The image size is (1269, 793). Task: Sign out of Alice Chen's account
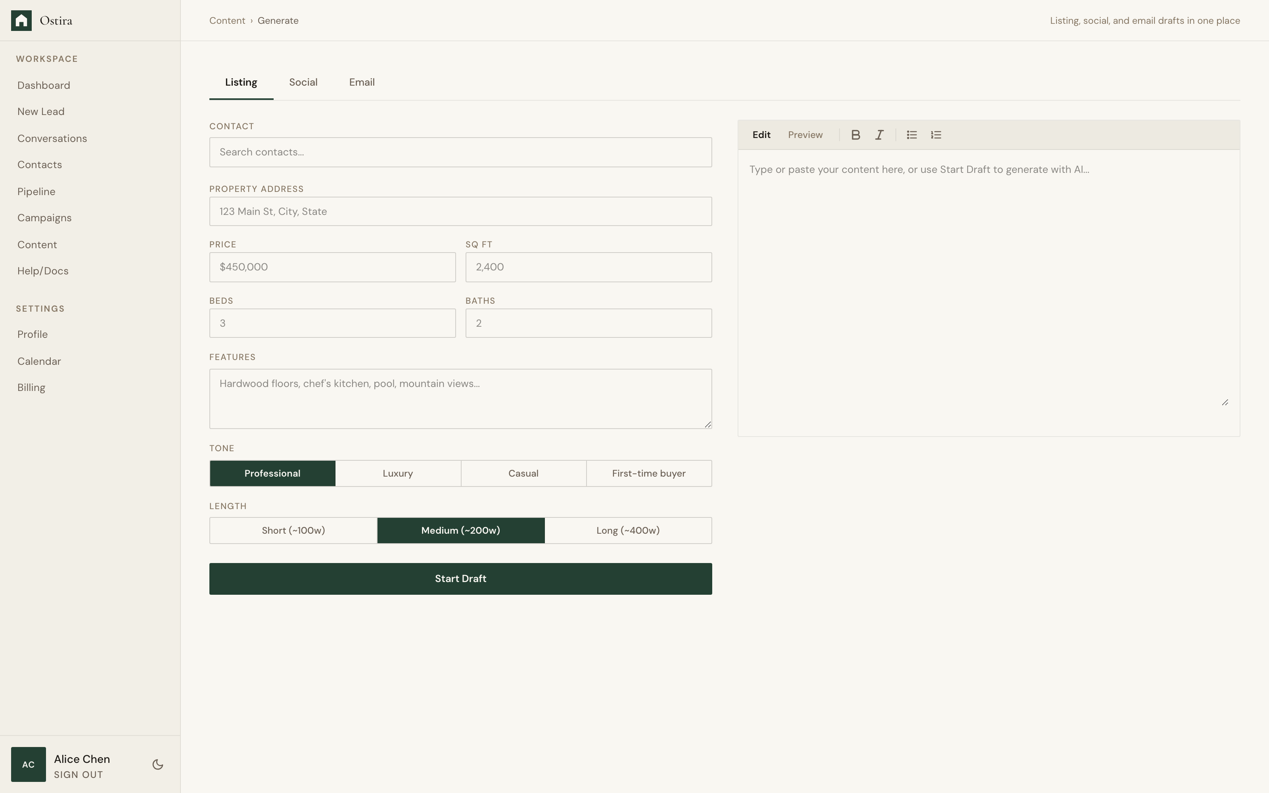click(x=79, y=775)
